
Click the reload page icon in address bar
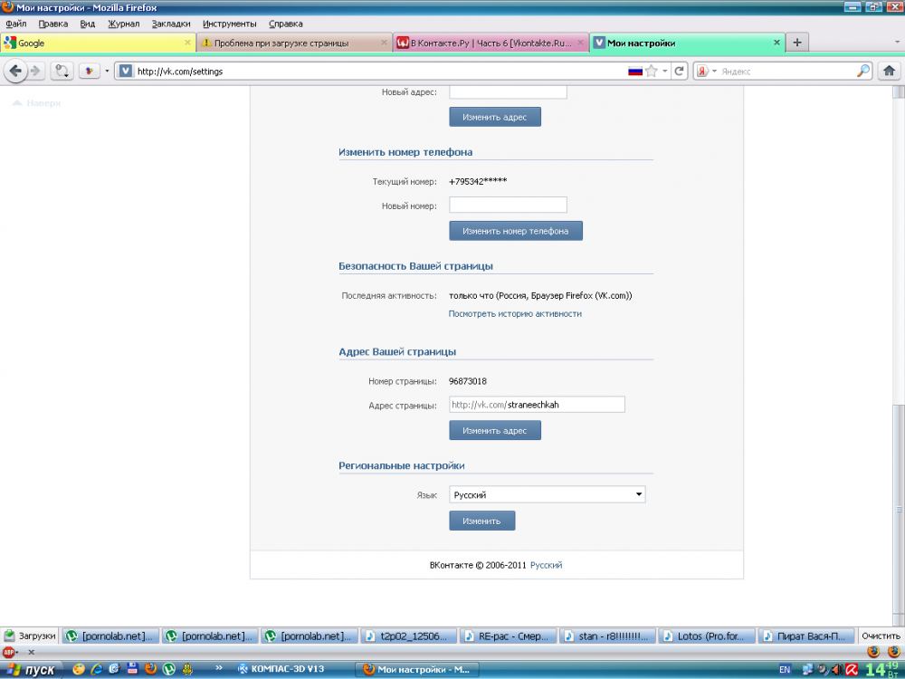pyautogui.click(x=680, y=71)
